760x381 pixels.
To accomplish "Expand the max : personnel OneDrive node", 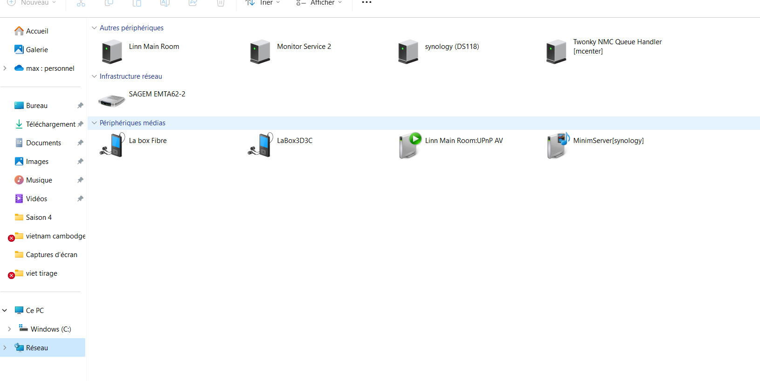I will [x=5, y=68].
